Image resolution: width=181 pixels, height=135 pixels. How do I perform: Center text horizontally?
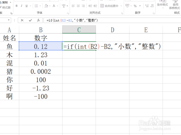point(78,6)
